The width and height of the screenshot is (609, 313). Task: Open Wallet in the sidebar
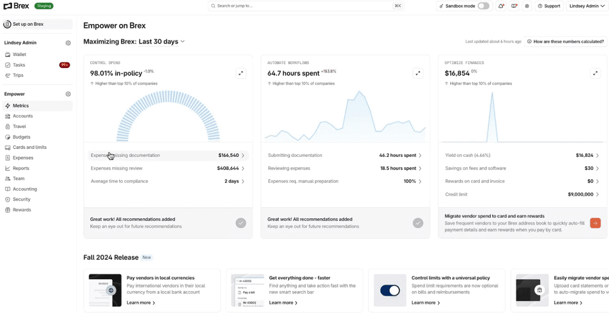(x=37, y=54)
